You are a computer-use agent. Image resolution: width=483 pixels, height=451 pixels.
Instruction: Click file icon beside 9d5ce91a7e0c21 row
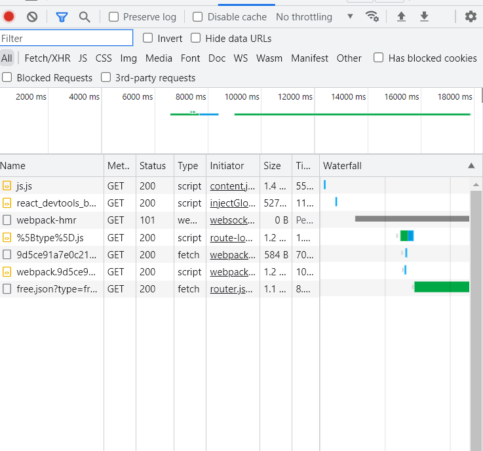[7, 255]
